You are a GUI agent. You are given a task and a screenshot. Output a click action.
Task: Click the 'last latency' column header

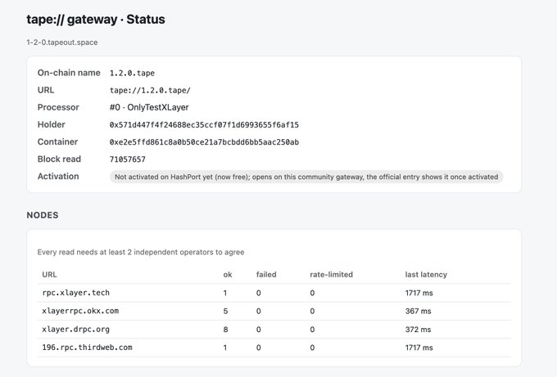pos(426,275)
